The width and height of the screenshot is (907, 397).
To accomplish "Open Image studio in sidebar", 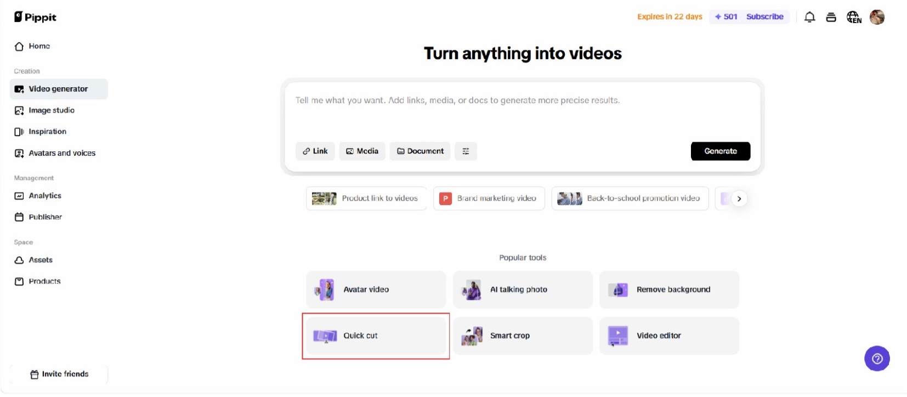I will coord(52,110).
